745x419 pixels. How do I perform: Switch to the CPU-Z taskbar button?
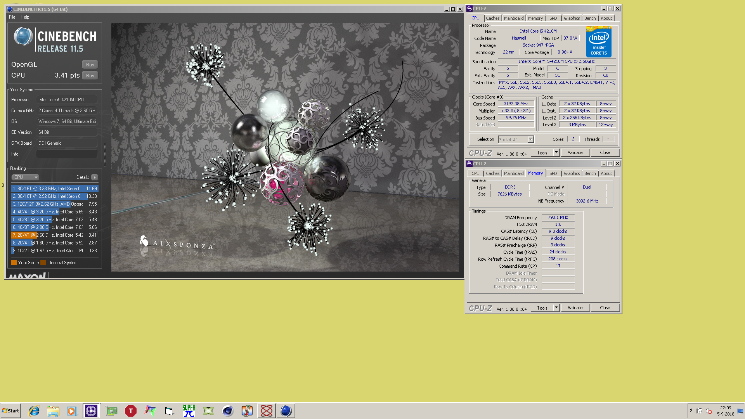tap(91, 411)
